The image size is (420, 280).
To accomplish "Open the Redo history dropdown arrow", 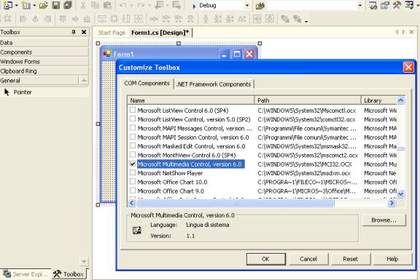I will point(149,5).
